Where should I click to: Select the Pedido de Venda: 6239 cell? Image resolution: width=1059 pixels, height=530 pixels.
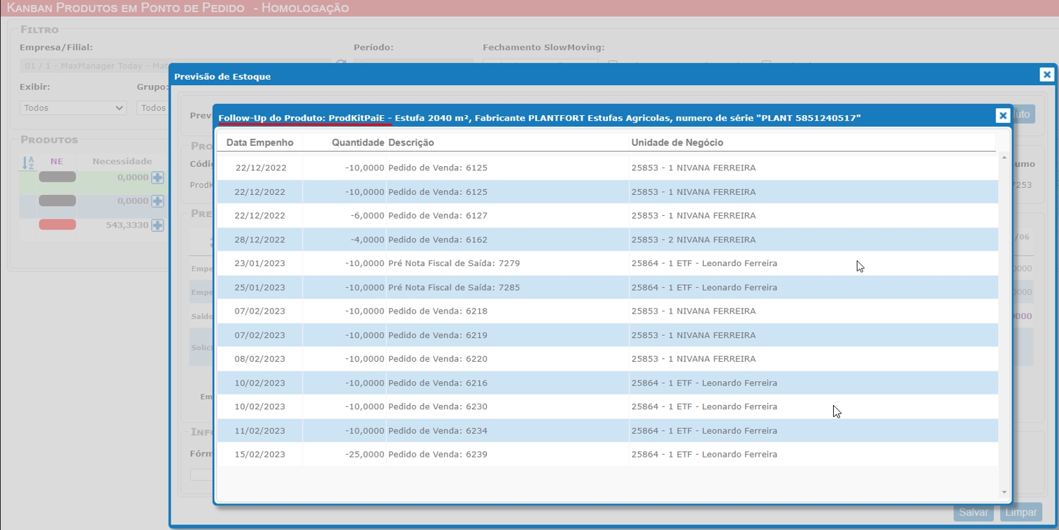(x=438, y=455)
